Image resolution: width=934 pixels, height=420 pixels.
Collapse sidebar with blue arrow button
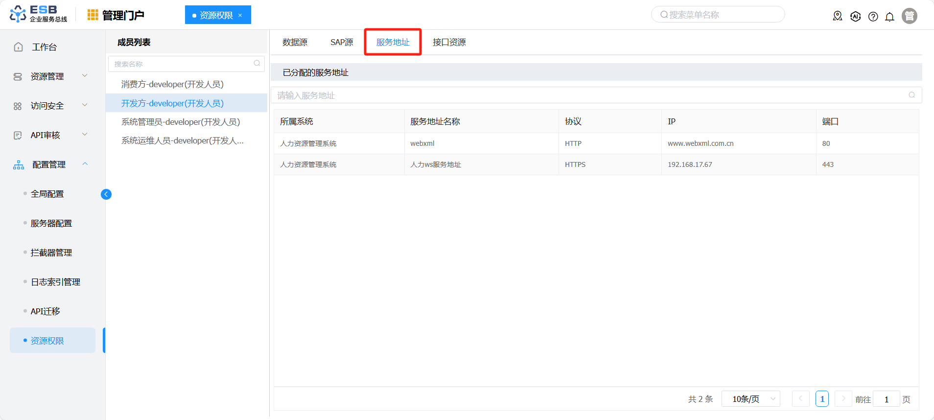coord(106,194)
